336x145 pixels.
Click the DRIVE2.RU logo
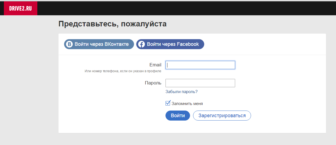20,8
